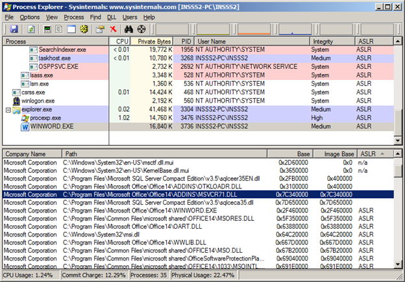Open System Information graph icon

coord(47,29)
